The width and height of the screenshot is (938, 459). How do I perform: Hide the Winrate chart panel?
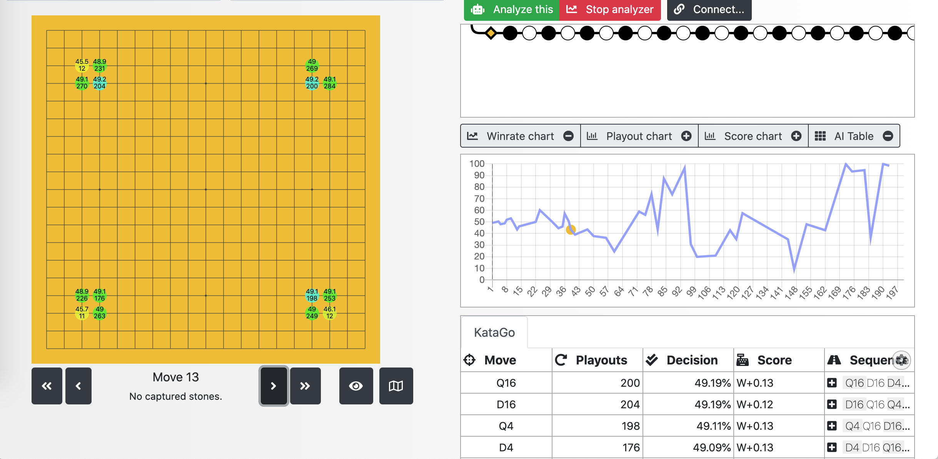pyautogui.click(x=568, y=136)
